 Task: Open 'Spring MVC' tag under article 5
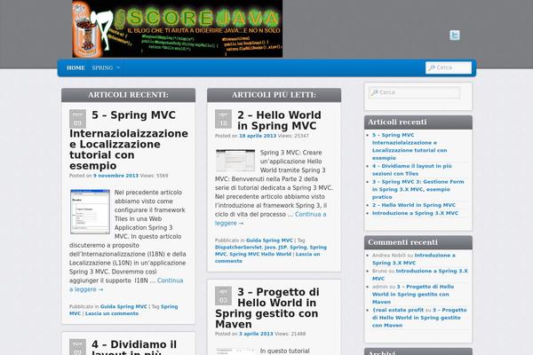[123, 310]
